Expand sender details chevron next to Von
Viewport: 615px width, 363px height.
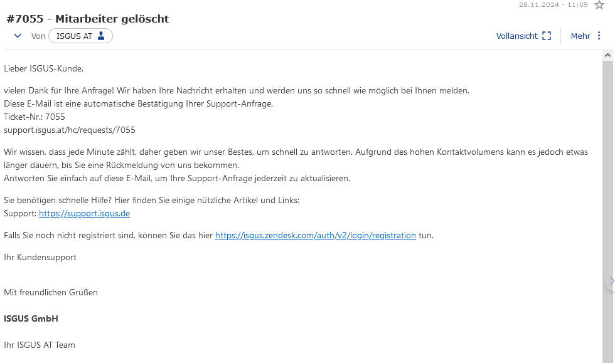pos(18,36)
